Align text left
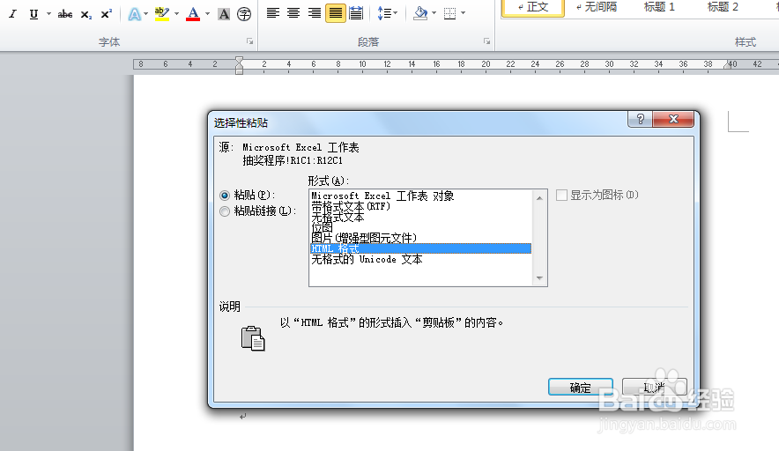This screenshot has width=779, height=451. click(273, 13)
